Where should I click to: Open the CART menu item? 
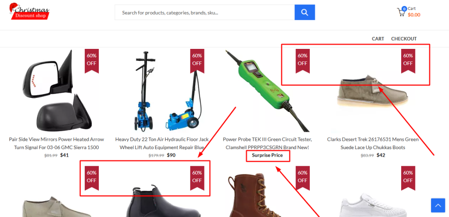click(378, 38)
